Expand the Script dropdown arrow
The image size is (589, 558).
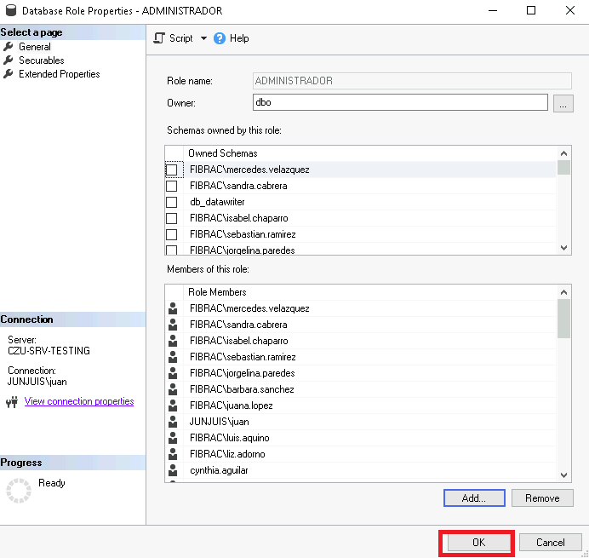pos(203,38)
